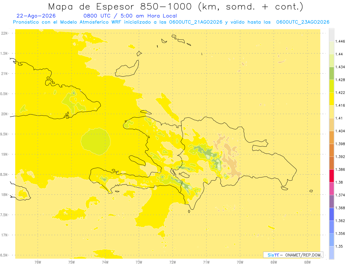This screenshot has width=345, height=266.
Task: Click the latitude label "21N"
Action: click(x=4, y=74)
